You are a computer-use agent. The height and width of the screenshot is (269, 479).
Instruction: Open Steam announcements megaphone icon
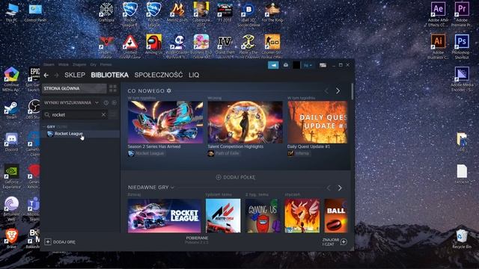click(x=273, y=65)
